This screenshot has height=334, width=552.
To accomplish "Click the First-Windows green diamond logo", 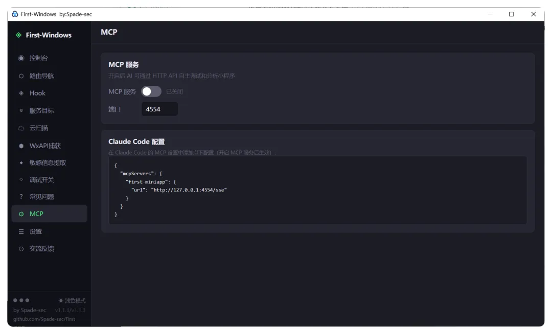I will pos(19,35).
